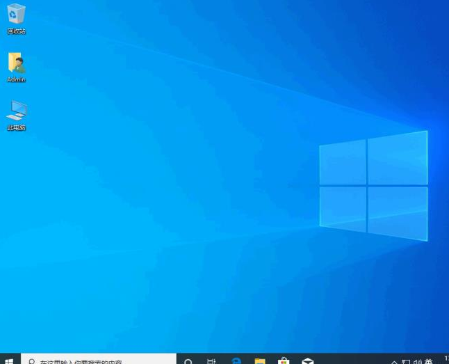Open the Mail app from taskbar

point(307,361)
